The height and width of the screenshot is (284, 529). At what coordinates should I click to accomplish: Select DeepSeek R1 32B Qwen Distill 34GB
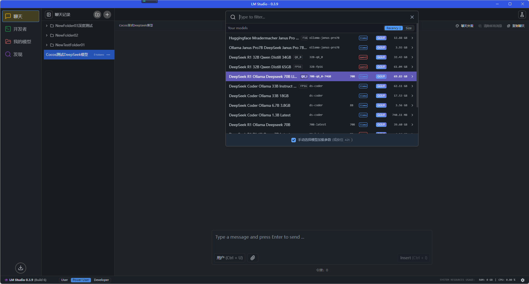pos(321,57)
